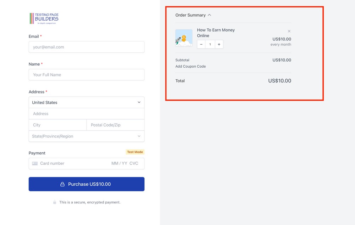The height and width of the screenshot is (225, 355).
Task: Click the City input field
Action: [x=58, y=125]
